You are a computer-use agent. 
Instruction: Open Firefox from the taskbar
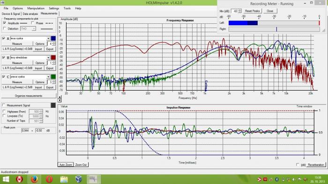[x=34, y=179]
